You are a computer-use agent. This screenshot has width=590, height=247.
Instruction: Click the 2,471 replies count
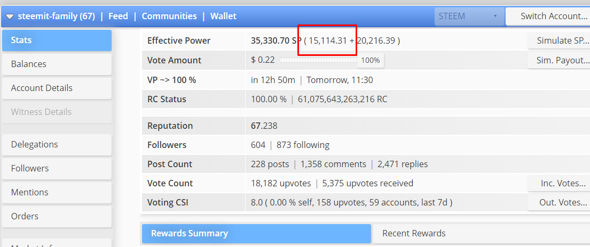[x=403, y=164]
